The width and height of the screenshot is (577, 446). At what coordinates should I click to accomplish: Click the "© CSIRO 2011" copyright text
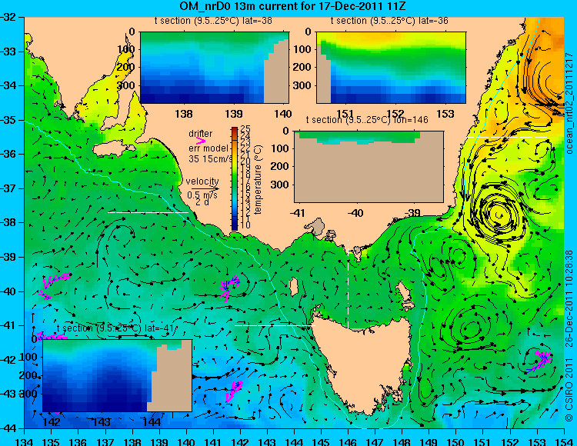pyautogui.click(x=569, y=391)
